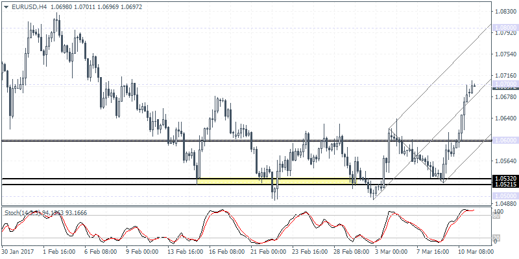Select the Stochastic 80 overbought level label
This screenshot has width=519, height=259.
496,216
